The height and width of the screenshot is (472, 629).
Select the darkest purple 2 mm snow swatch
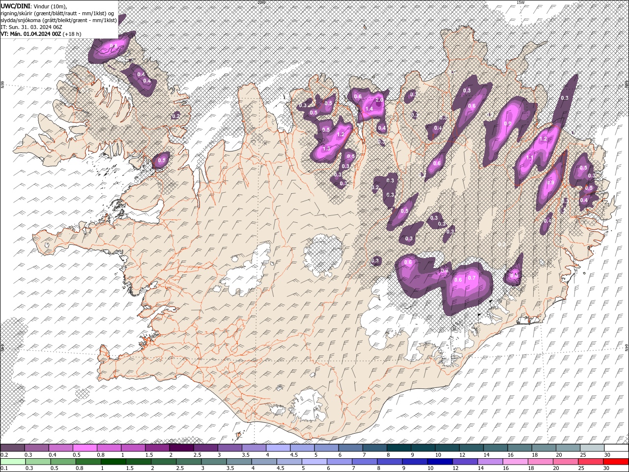tap(181, 448)
